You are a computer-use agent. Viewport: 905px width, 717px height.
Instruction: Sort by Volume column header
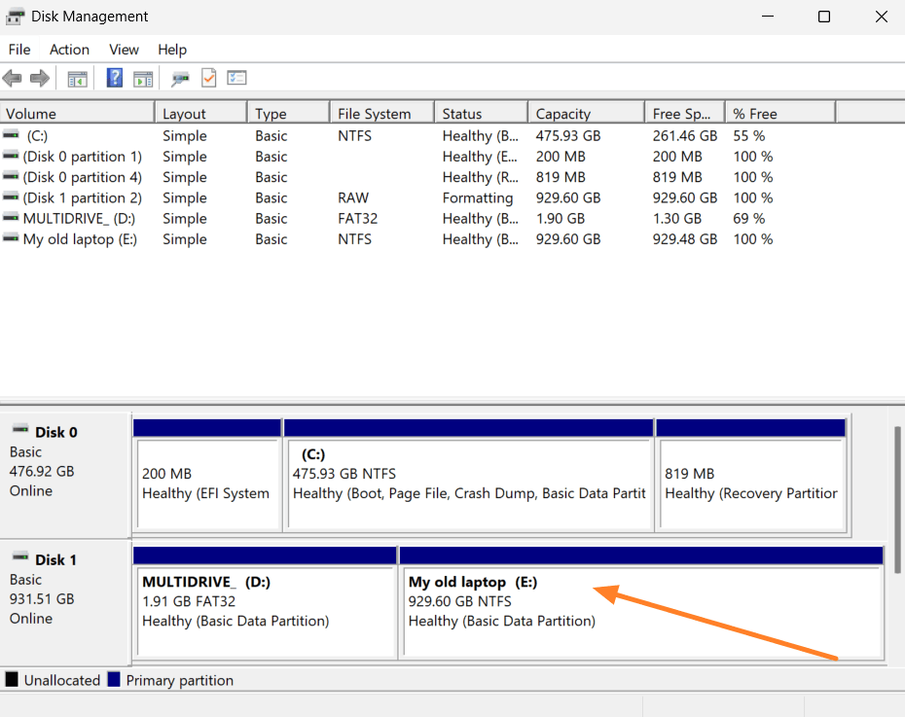pos(77,114)
